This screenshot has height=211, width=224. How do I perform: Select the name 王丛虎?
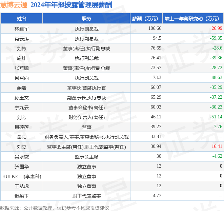coord(22,186)
